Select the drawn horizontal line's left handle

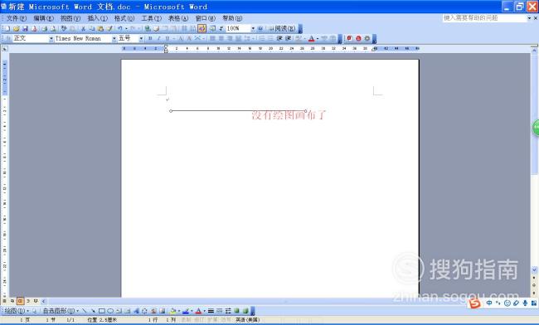tap(171, 111)
